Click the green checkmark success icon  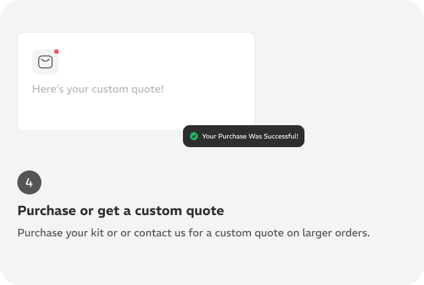pos(194,136)
